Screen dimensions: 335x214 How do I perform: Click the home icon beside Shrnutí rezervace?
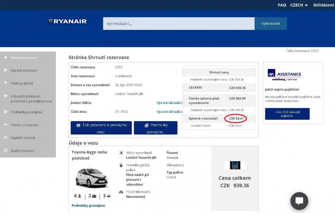[6, 57]
